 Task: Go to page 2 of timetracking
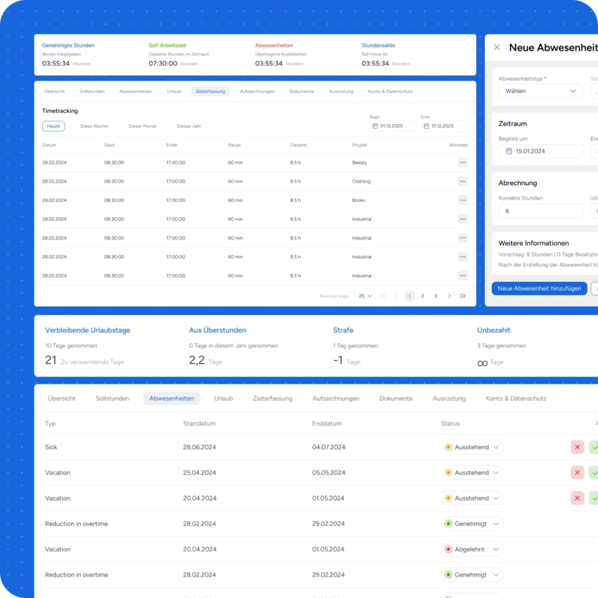click(x=423, y=296)
